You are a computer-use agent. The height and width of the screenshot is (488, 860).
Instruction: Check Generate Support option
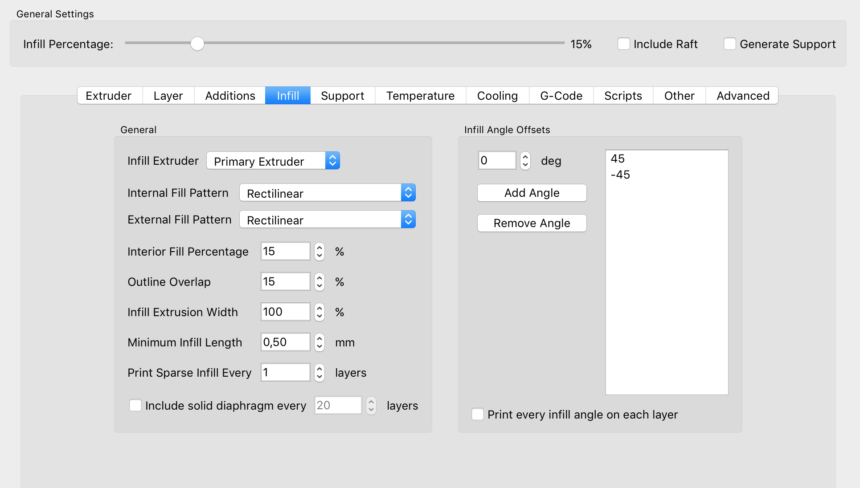pos(729,44)
